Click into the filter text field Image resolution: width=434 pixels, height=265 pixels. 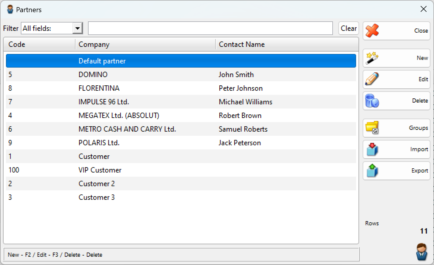pos(210,28)
